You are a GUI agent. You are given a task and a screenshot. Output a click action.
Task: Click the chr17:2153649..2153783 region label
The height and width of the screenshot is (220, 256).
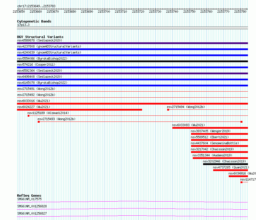(x=36, y=6)
